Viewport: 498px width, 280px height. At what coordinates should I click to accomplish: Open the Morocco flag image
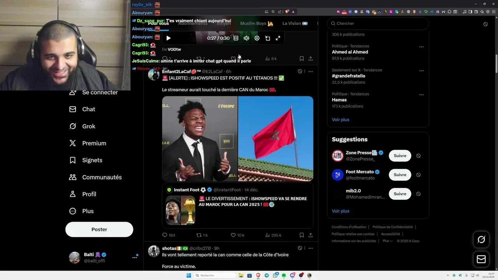(275, 139)
